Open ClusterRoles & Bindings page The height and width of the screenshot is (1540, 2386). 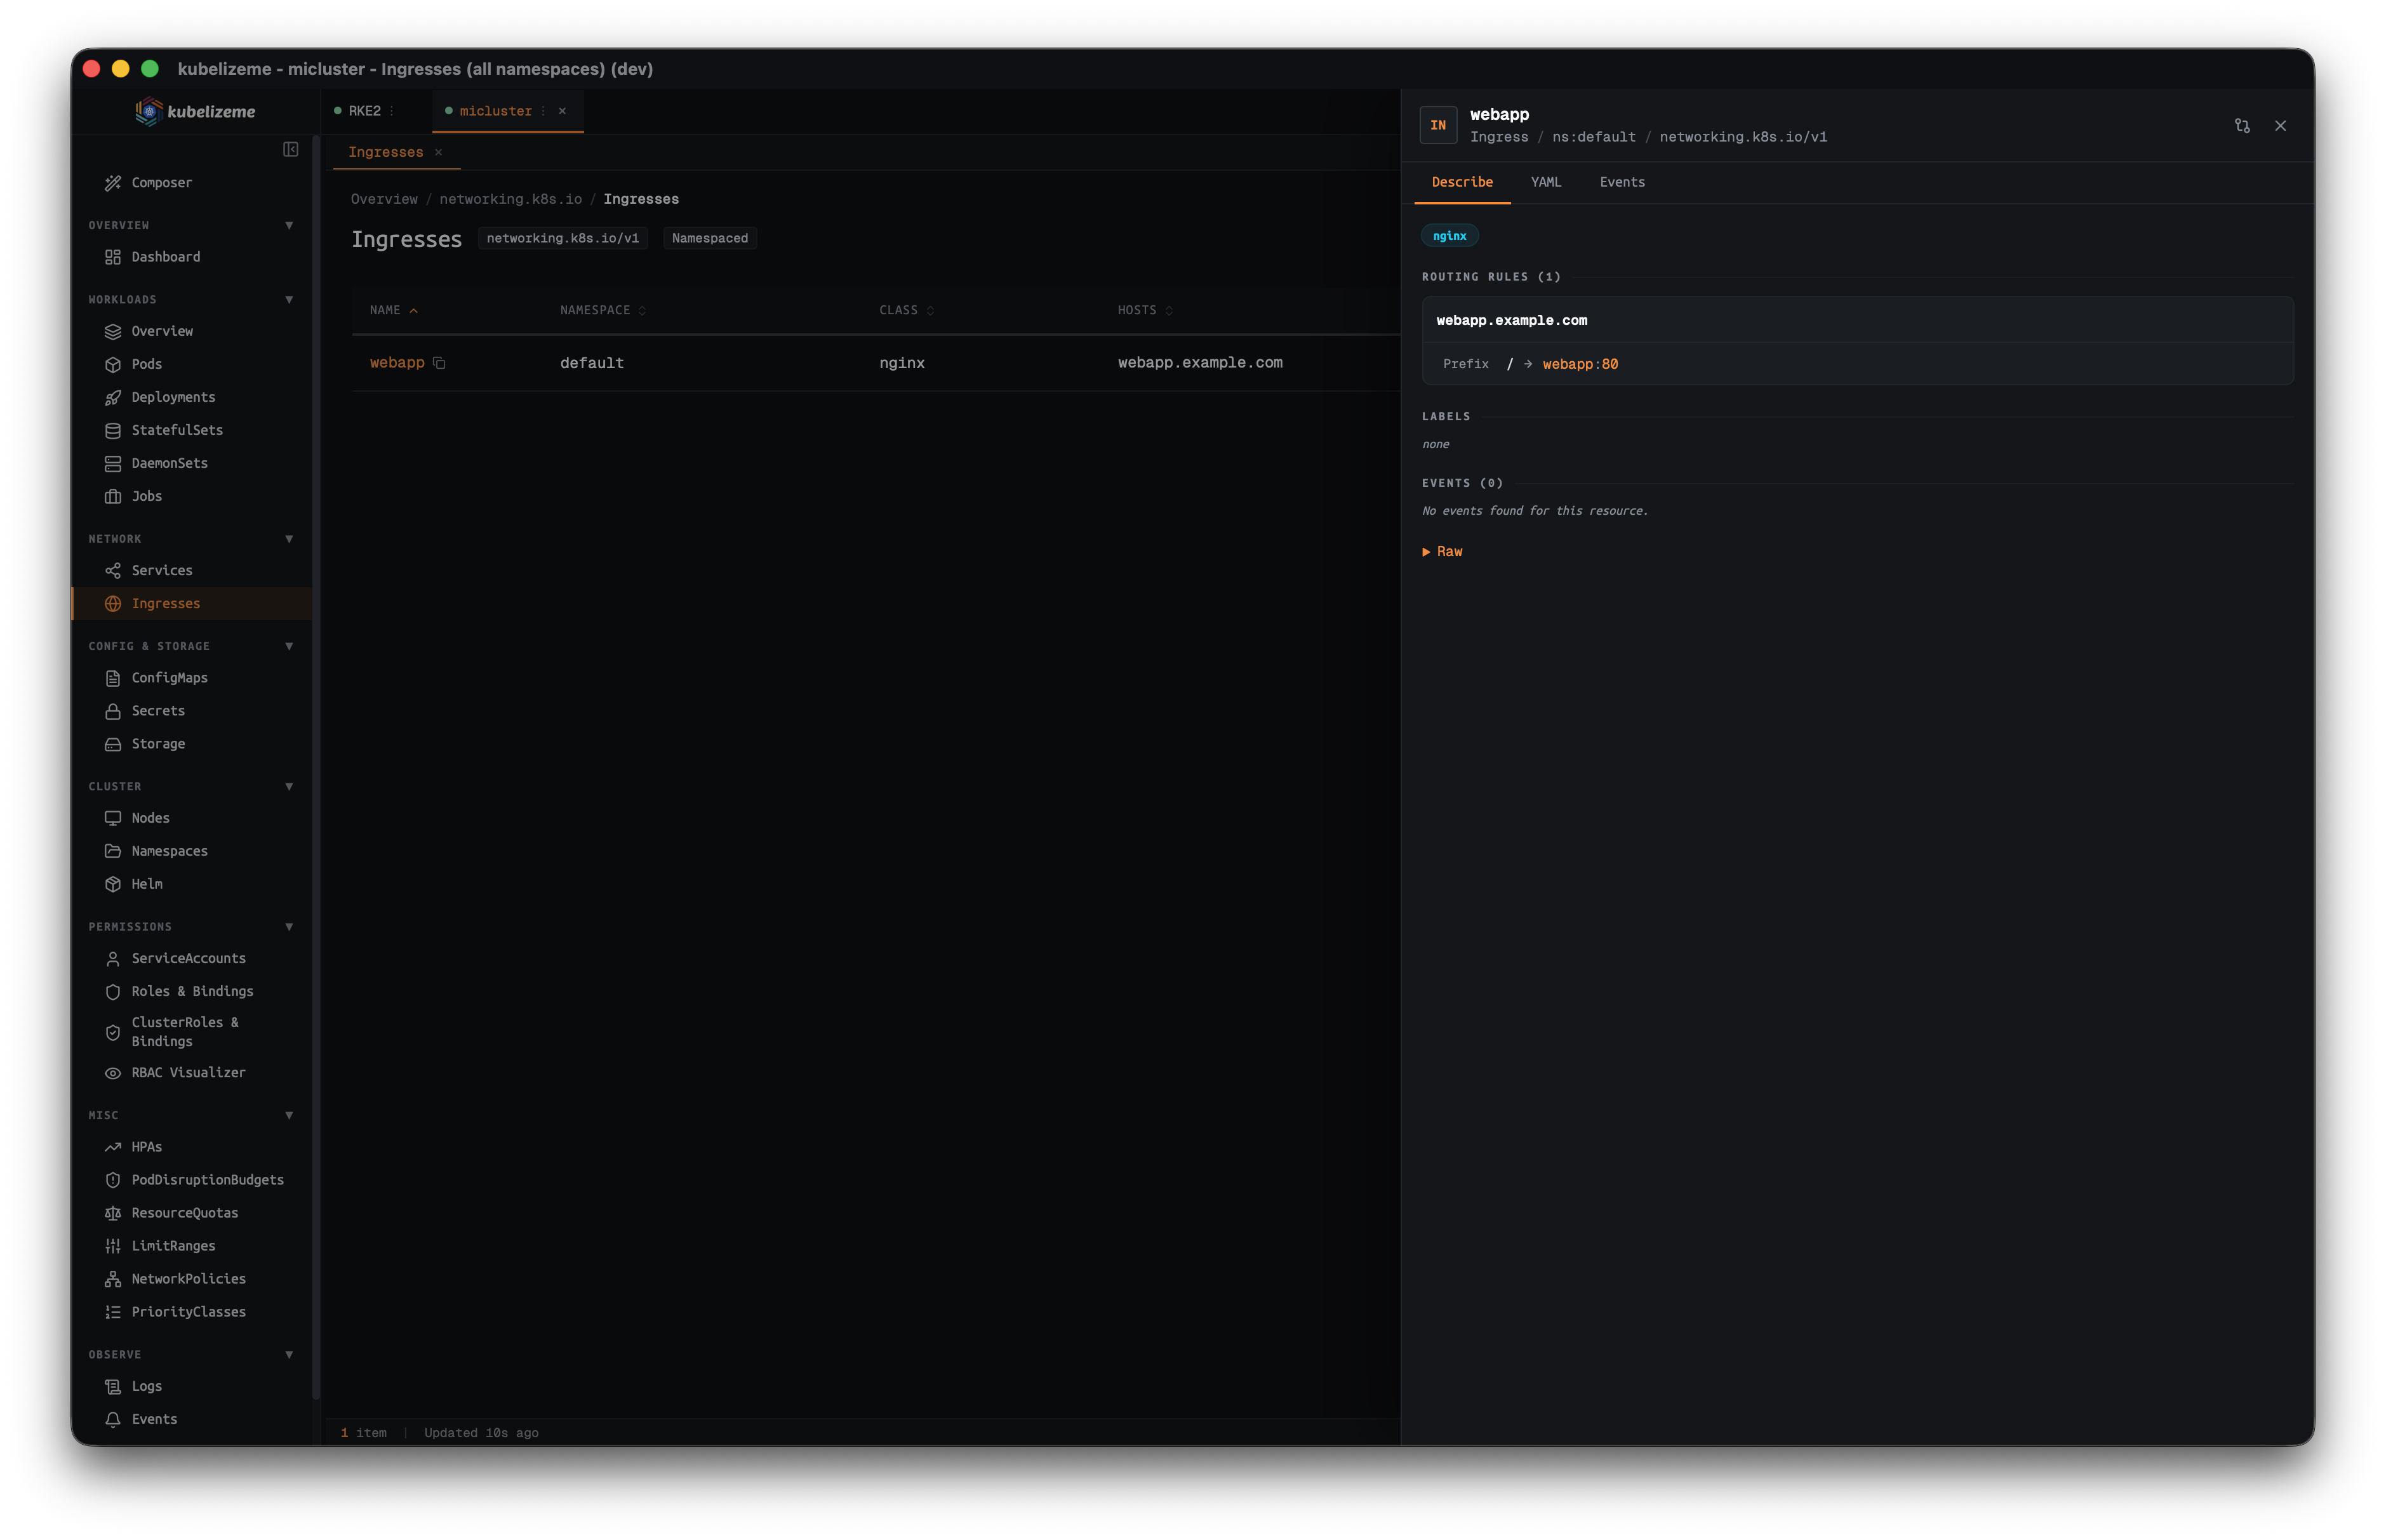click(185, 1032)
